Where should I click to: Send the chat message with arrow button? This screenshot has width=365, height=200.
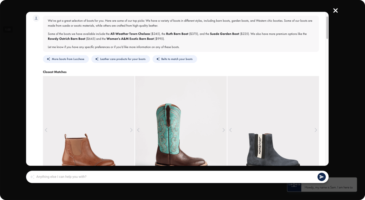[321, 177]
